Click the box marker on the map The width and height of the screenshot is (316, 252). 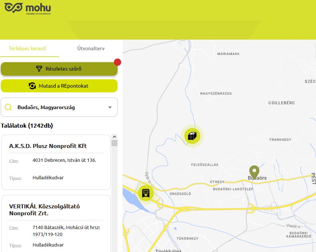[x=192, y=136]
